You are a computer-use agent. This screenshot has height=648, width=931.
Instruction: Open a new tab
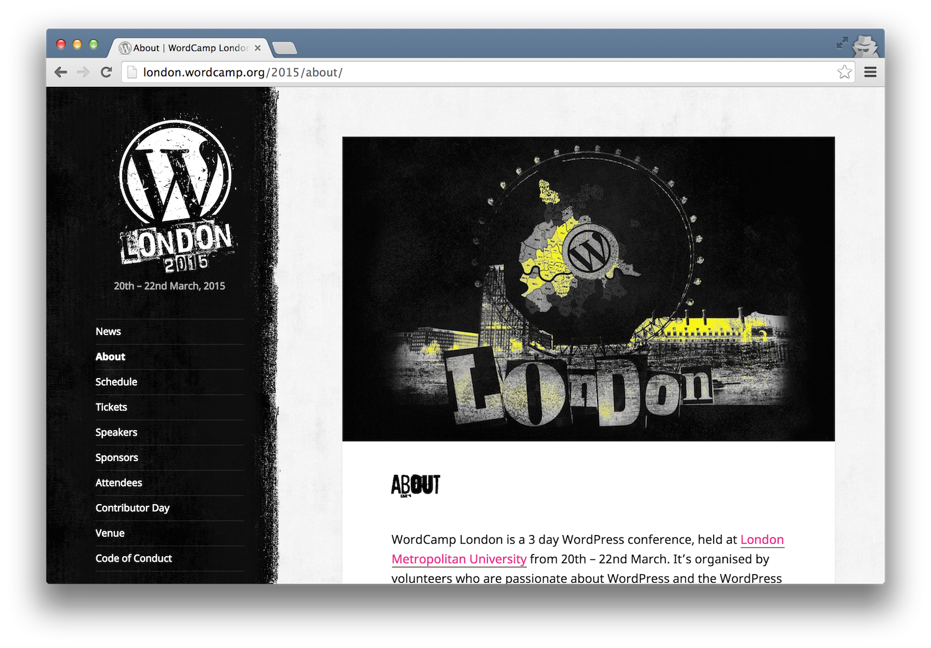(x=284, y=48)
